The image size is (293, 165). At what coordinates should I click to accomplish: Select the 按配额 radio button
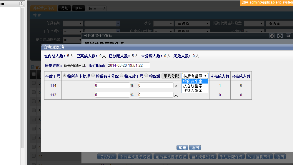(x=146, y=76)
